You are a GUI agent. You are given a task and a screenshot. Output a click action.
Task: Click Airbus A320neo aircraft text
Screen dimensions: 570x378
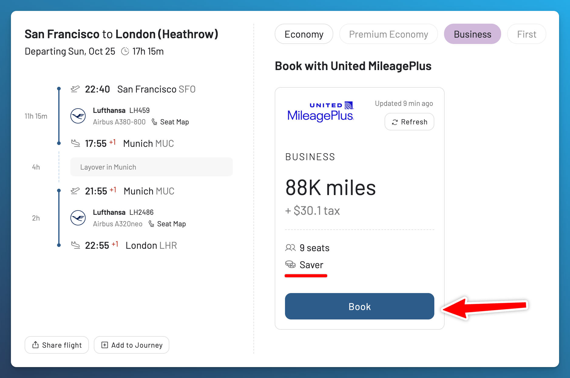(117, 224)
